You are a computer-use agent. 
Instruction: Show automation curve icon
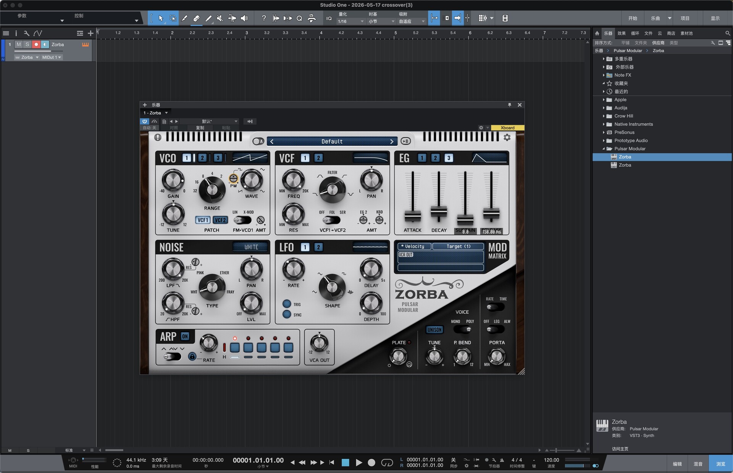(x=38, y=33)
